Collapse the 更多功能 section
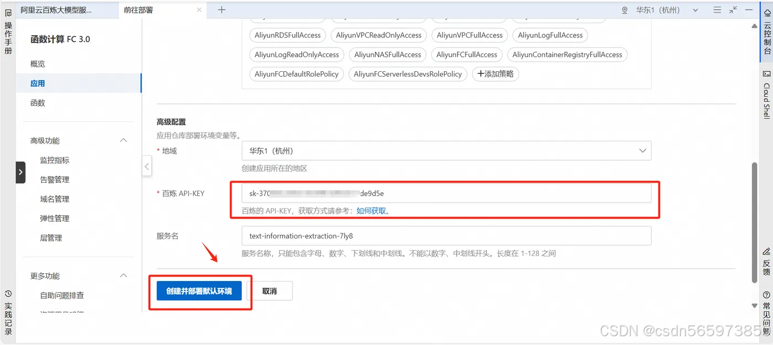 coord(124,276)
